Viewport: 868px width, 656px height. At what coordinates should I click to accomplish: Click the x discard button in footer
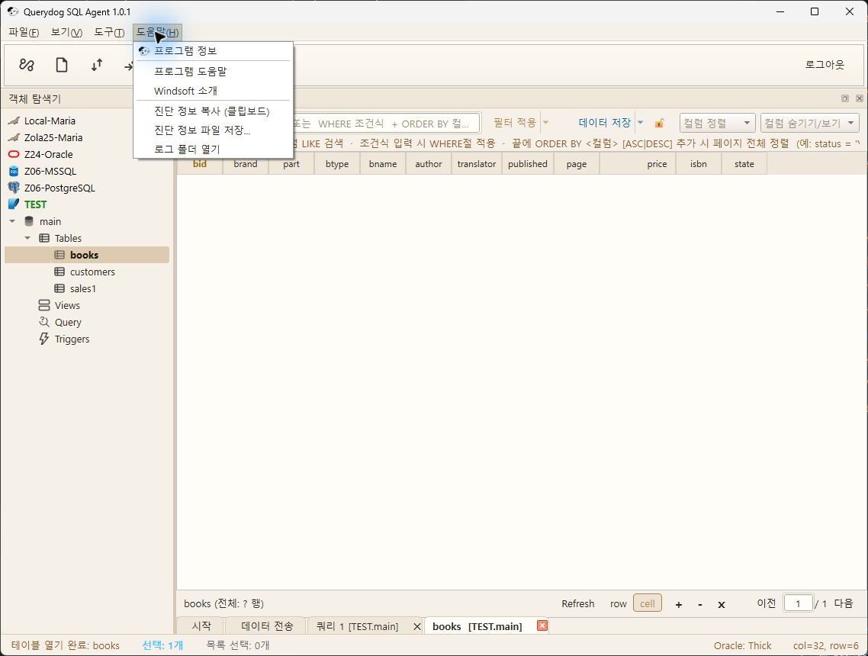pos(722,605)
